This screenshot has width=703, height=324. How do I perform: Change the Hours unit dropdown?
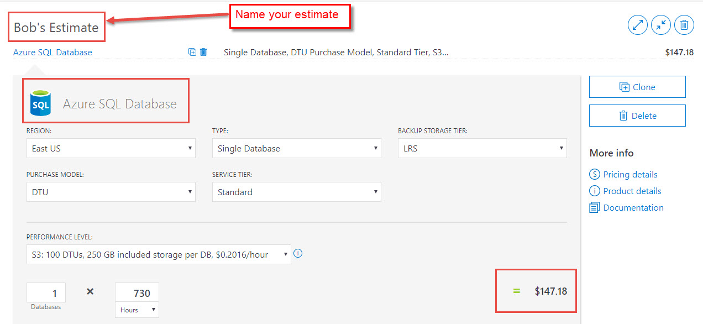(x=137, y=310)
